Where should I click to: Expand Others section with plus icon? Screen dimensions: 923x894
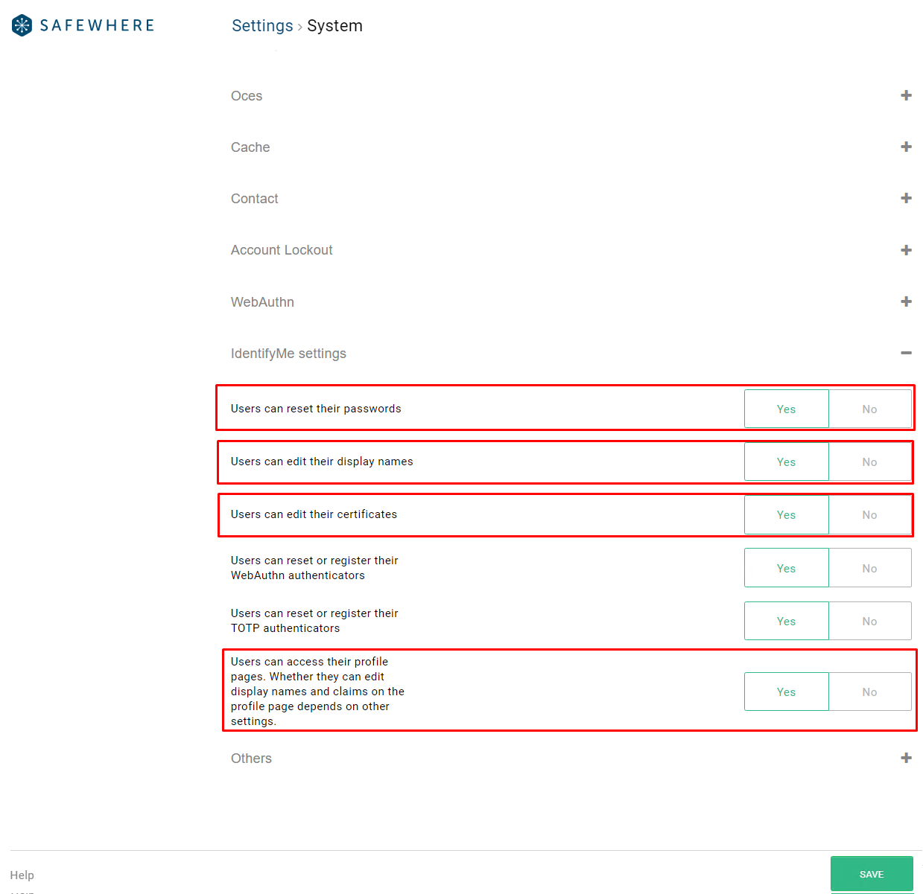pyautogui.click(x=906, y=758)
